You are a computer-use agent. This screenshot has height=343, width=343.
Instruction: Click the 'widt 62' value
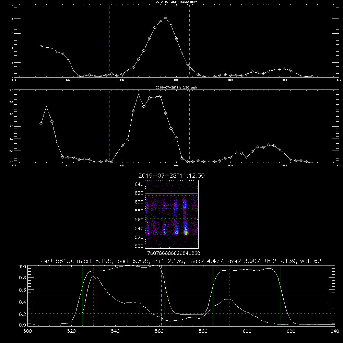tap(311, 261)
